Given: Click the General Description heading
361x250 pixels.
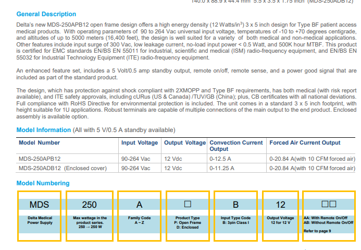Looking at the screenshot, I should [x=46, y=14].
